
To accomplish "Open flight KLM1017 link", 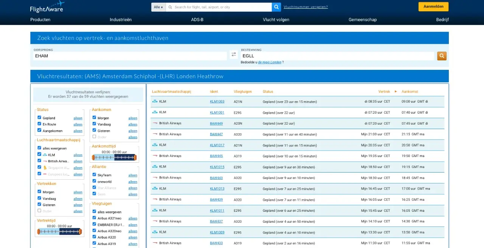I will tap(217, 145).
